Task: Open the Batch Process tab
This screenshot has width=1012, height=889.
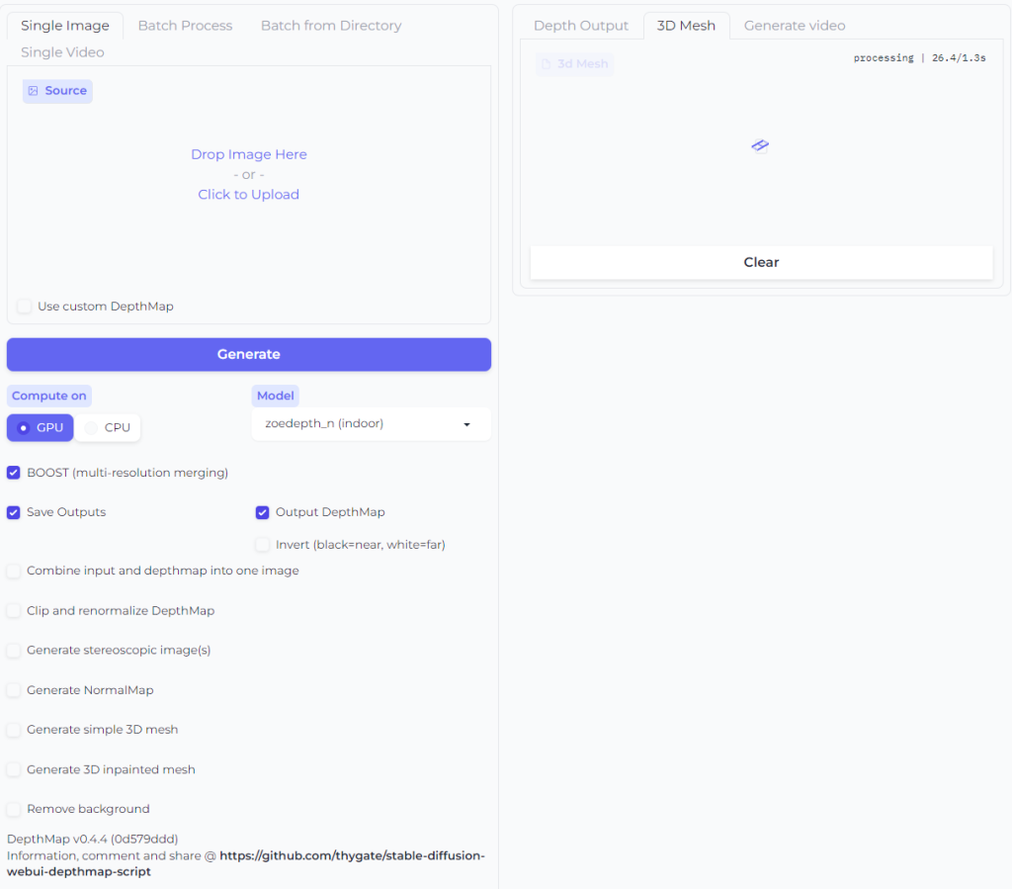Action: click(185, 26)
